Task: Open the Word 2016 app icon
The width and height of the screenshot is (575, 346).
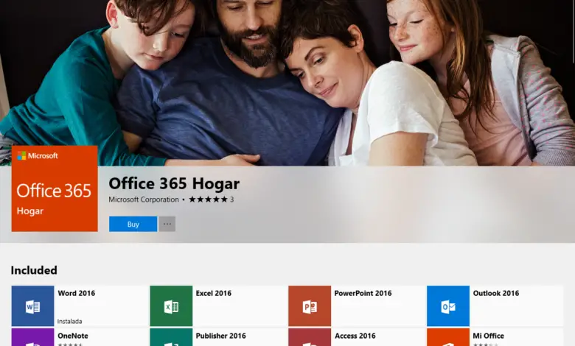Action: tap(32, 306)
